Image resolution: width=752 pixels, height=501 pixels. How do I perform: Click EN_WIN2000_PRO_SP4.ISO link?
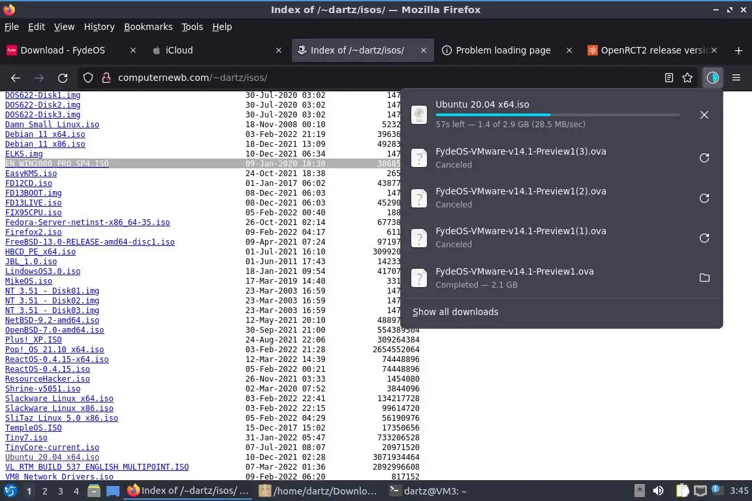pyautogui.click(x=57, y=164)
